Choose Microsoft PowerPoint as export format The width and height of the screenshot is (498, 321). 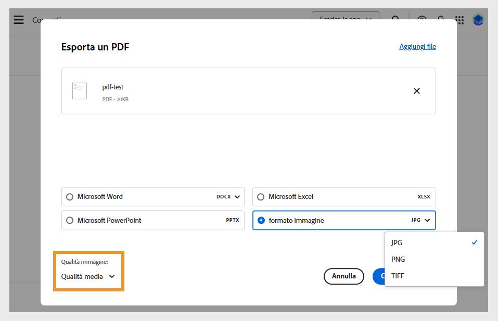tap(70, 220)
